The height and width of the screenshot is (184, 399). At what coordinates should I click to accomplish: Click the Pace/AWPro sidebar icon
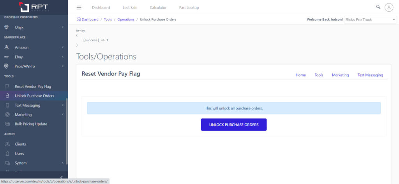[x=7, y=66]
